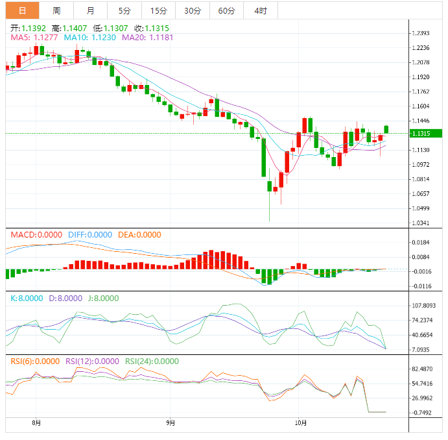This screenshot has height=440, width=448.
Task: Click the green 1.1315 current price tag
Action: click(426, 133)
